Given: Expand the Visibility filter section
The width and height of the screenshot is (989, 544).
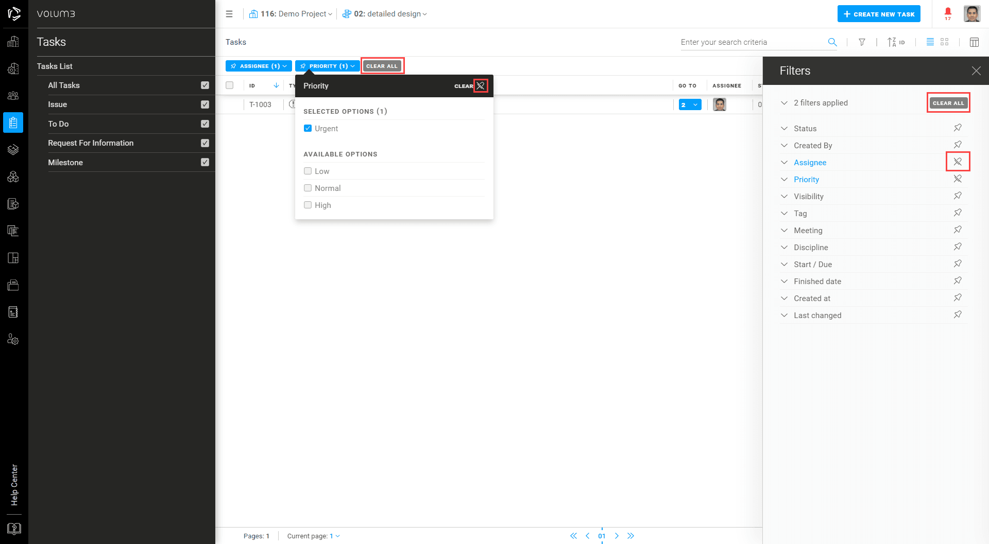Looking at the screenshot, I should pyautogui.click(x=784, y=196).
